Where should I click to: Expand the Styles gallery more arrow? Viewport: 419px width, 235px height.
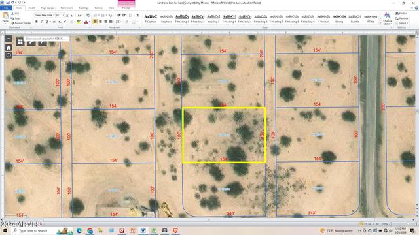point(380,23)
